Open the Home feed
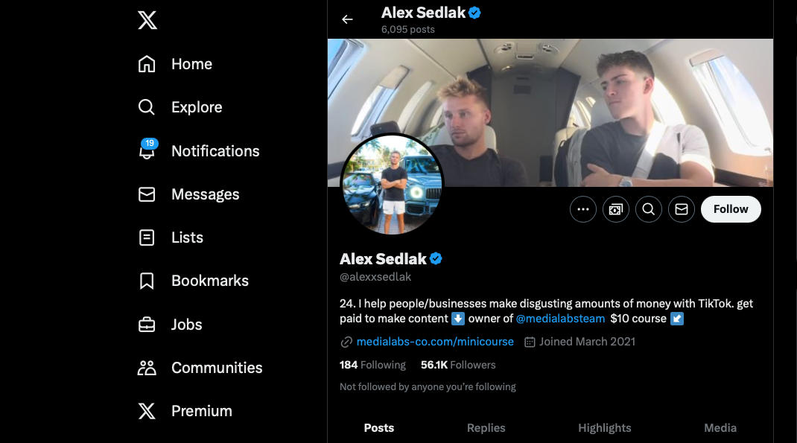 point(191,64)
